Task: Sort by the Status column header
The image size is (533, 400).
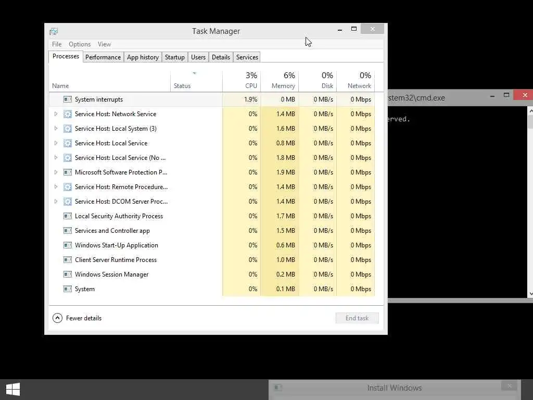Action: (196, 82)
